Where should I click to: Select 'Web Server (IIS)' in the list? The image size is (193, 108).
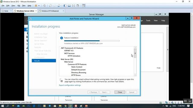[67, 59]
